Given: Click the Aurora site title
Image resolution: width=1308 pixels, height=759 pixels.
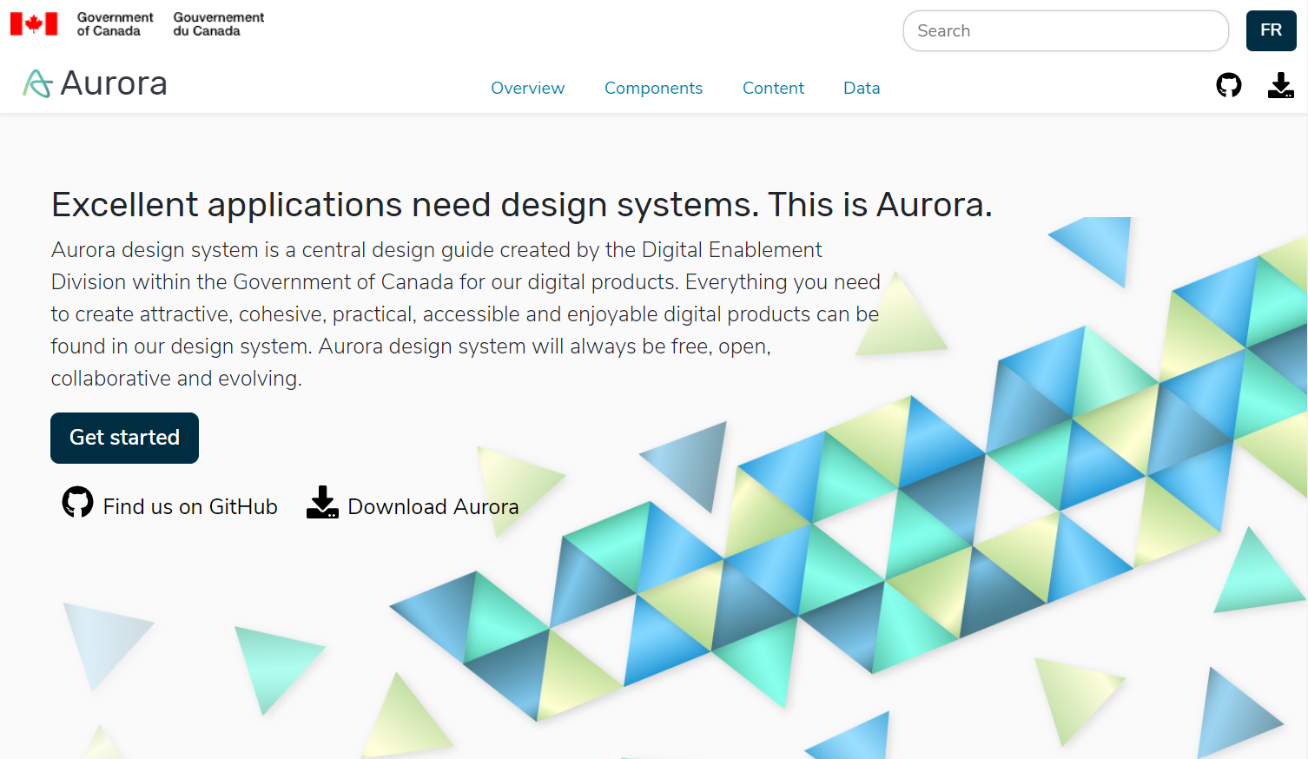Looking at the screenshot, I should tap(114, 83).
